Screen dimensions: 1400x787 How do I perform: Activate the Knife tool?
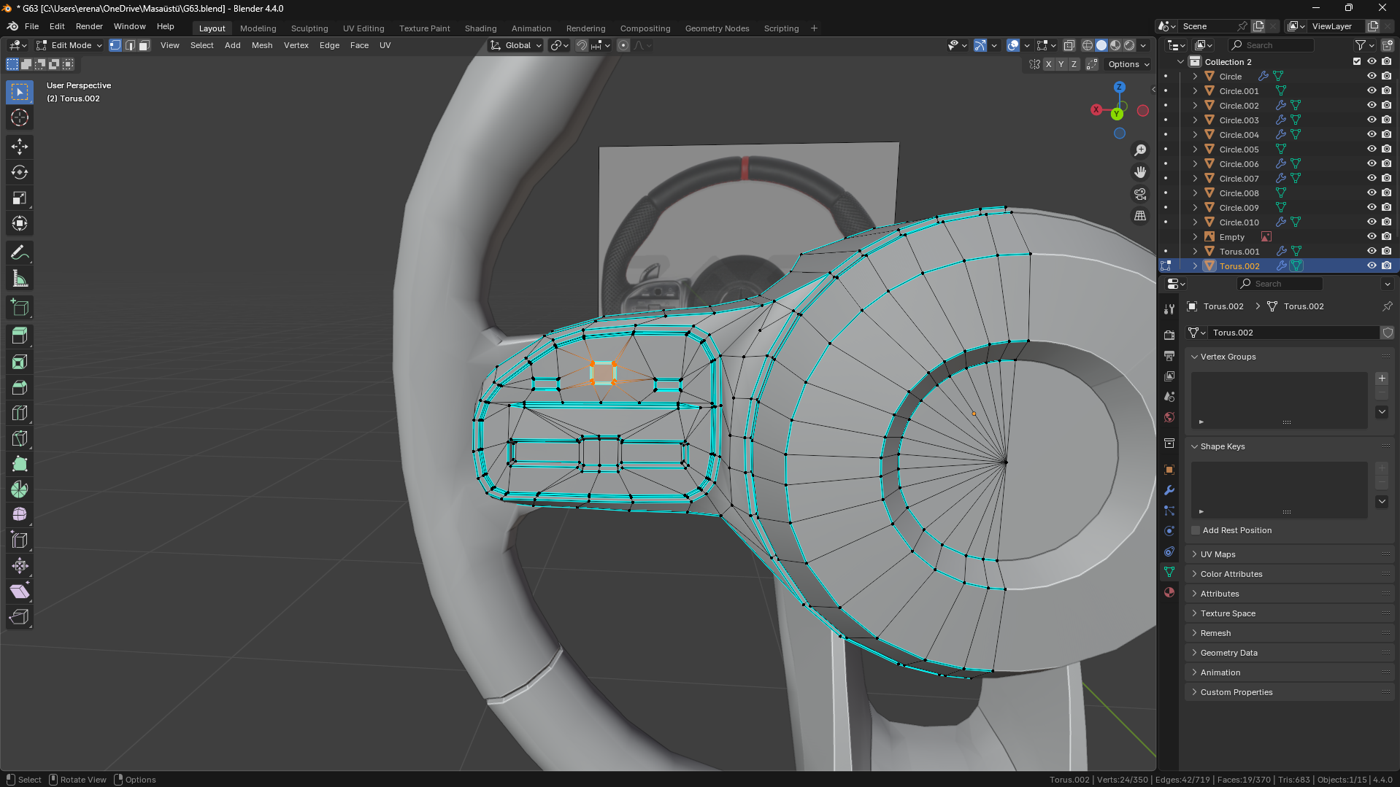[20, 438]
